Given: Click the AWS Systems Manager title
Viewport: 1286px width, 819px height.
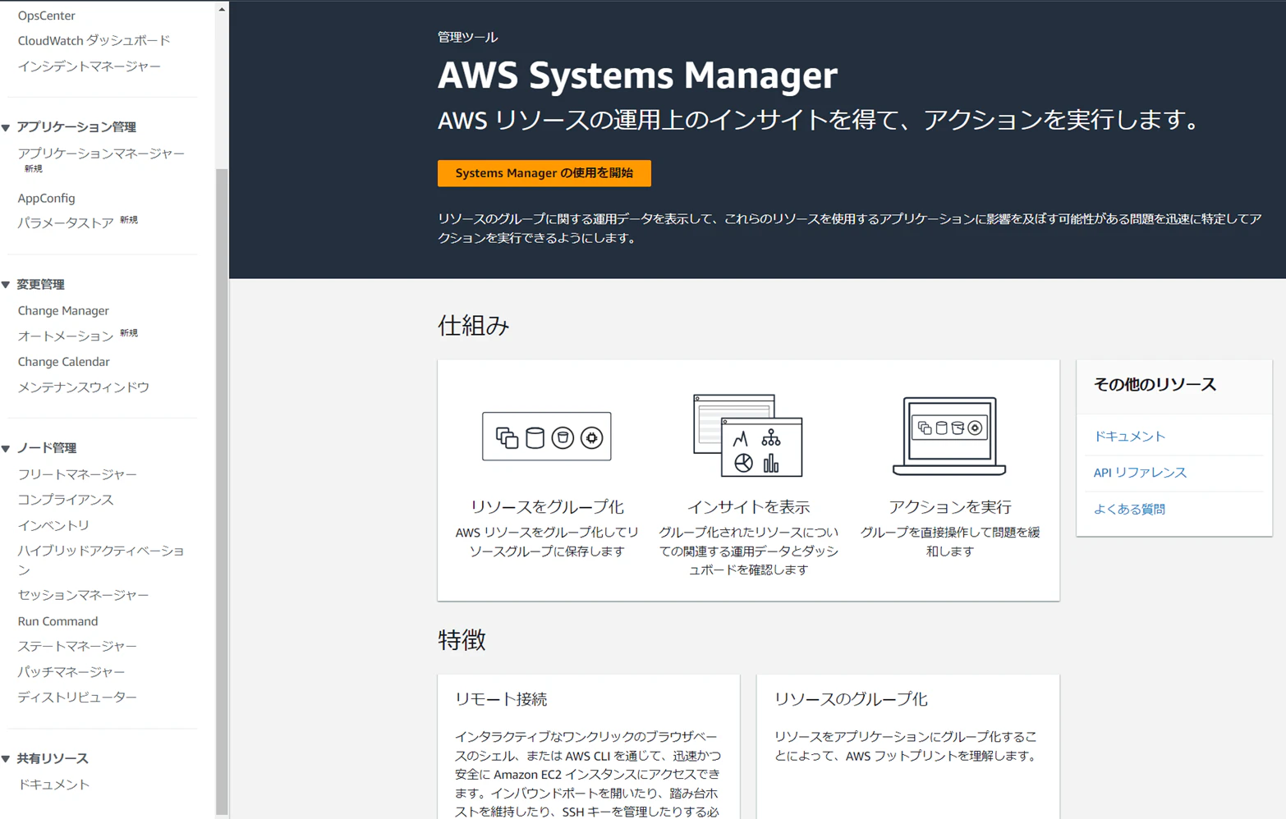Looking at the screenshot, I should tap(637, 75).
